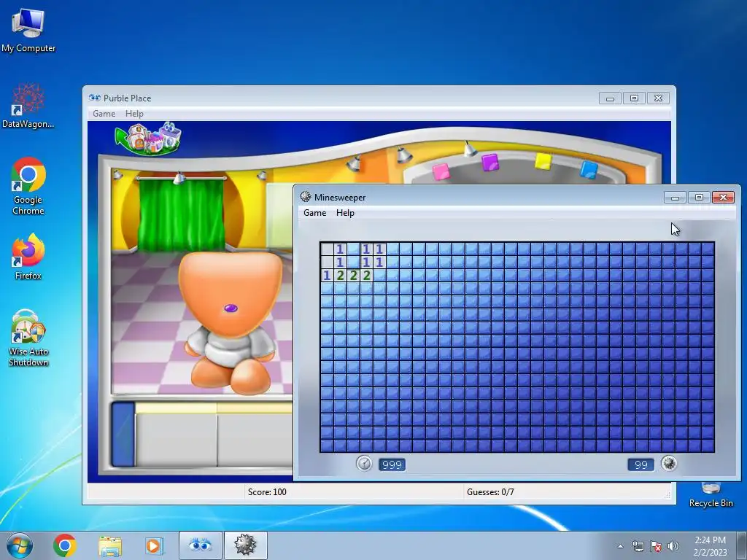747x560 pixels.
Task: Click the green curtain in Purble Place
Action: coord(181,214)
